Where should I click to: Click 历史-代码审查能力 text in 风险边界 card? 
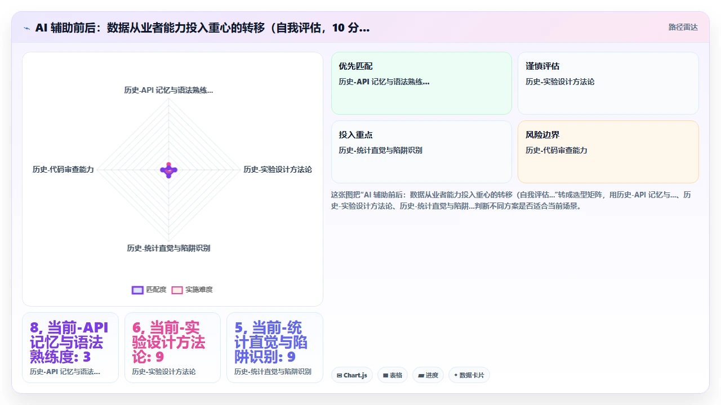pos(557,150)
